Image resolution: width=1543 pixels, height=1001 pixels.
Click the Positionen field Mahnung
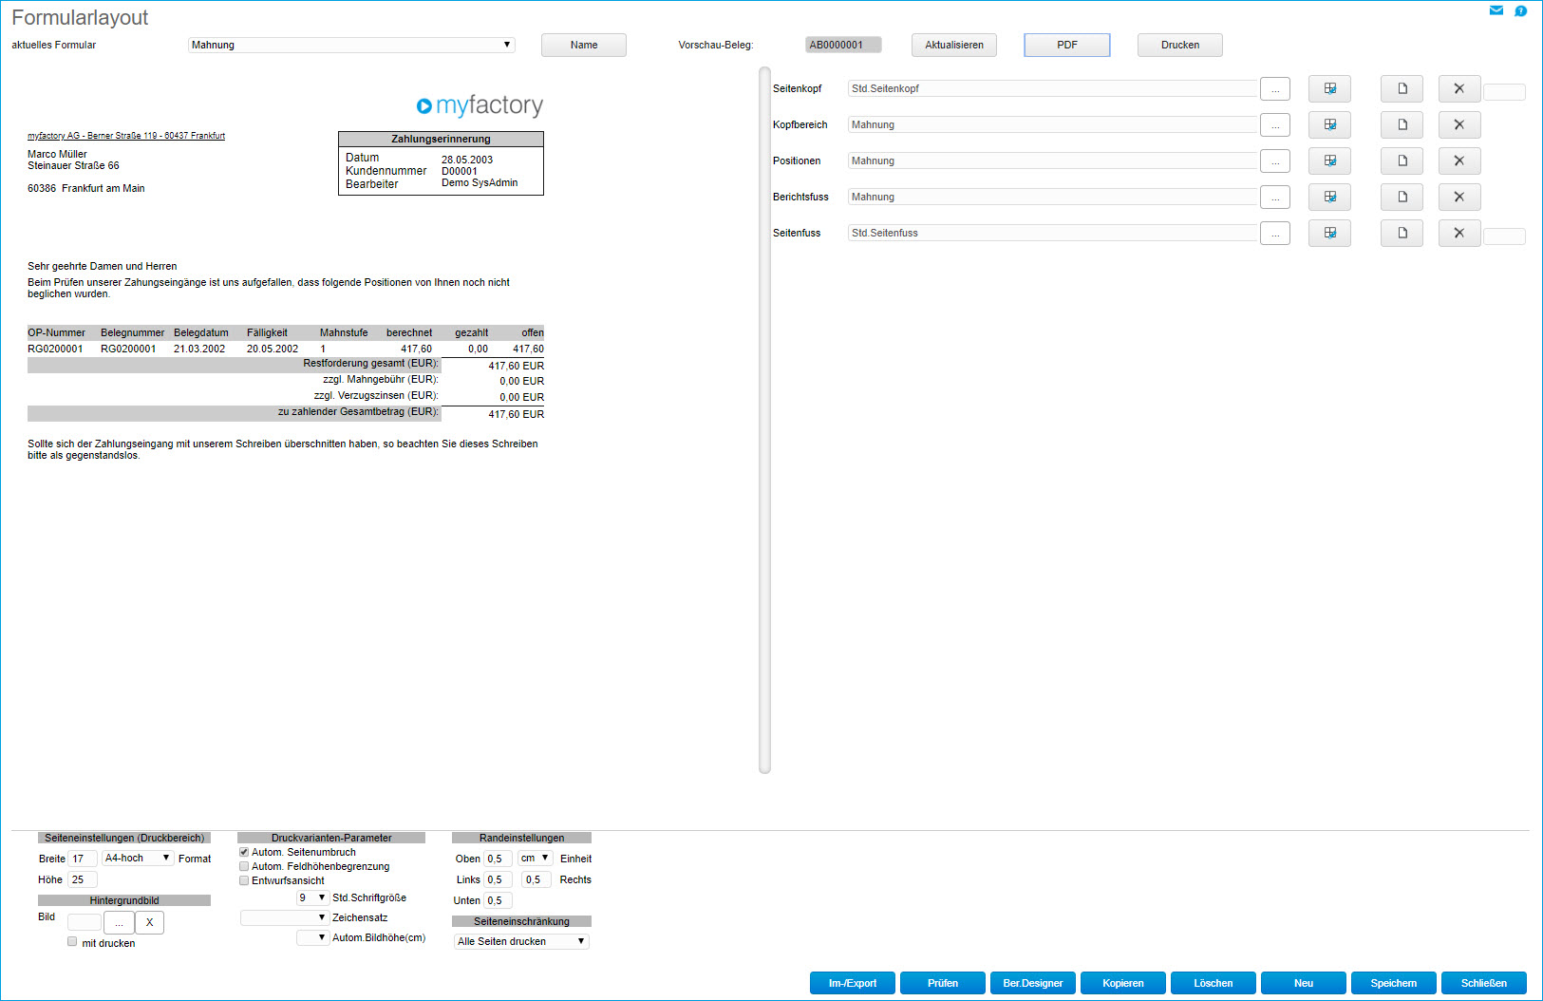click(1052, 161)
